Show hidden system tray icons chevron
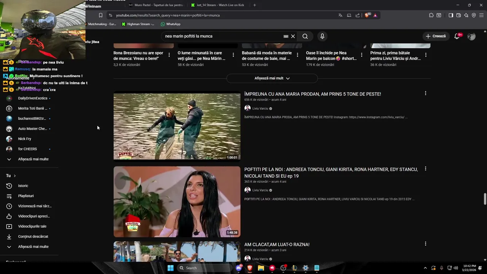Screen dimensions: 487x274 coord(425,268)
